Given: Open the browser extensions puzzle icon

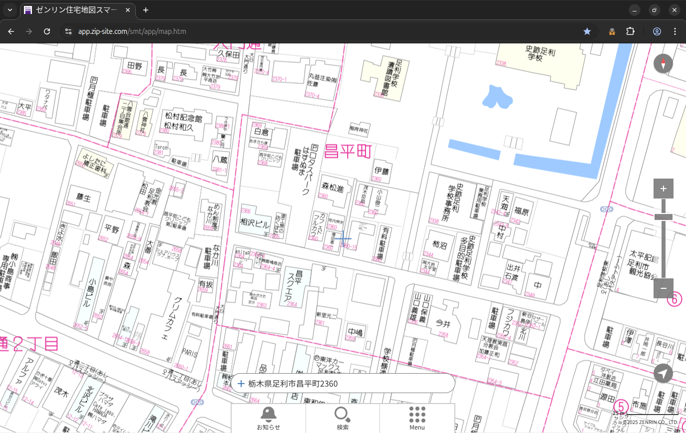Looking at the screenshot, I should 630,31.
